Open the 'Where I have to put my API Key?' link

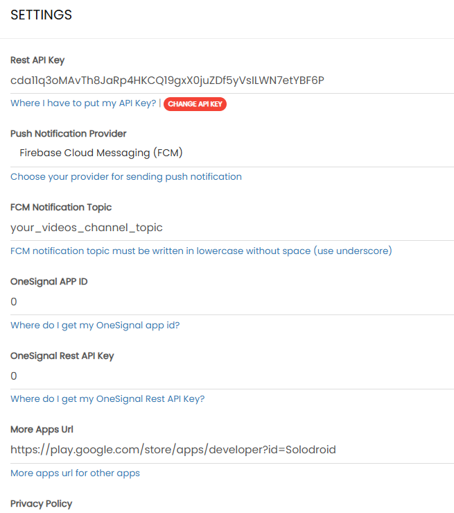pyautogui.click(x=83, y=103)
